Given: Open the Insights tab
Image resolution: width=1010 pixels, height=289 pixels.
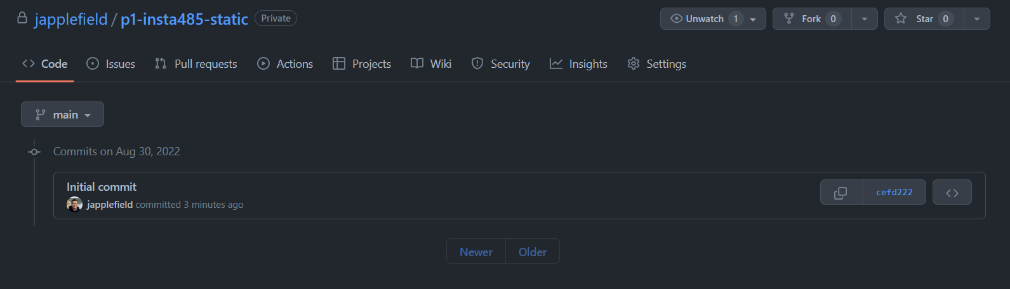Looking at the screenshot, I should [578, 64].
